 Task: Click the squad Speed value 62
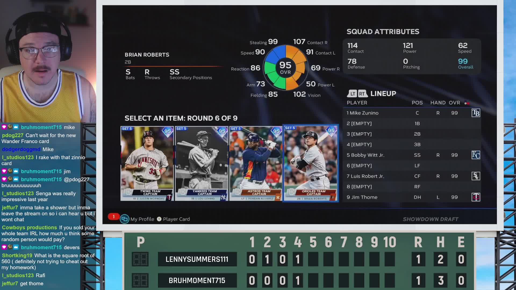(x=463, y=45)
